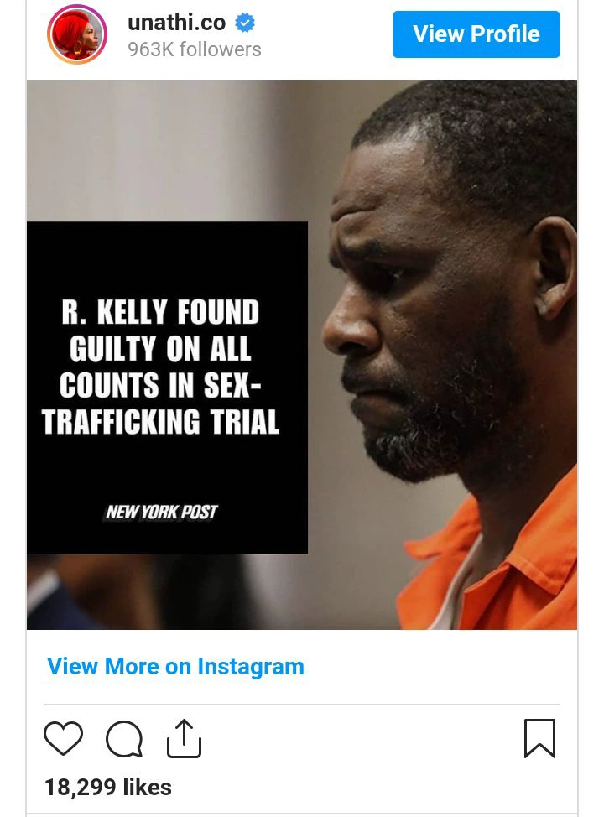The height and width of the screenshot is (817, 604).
Task: Save the post with the bookmark icon
Action: [539, 738]
